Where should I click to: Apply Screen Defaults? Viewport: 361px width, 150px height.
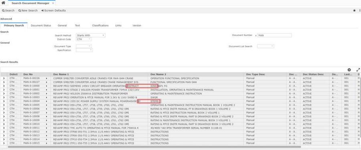53,10
